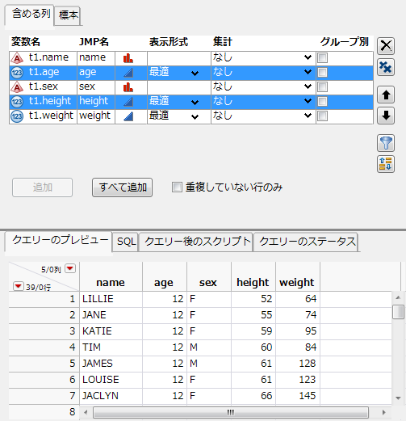This screenshot has width=406, height=421.
Task: Click the continuous modeling type icon for weight
Action: (128, 116)
